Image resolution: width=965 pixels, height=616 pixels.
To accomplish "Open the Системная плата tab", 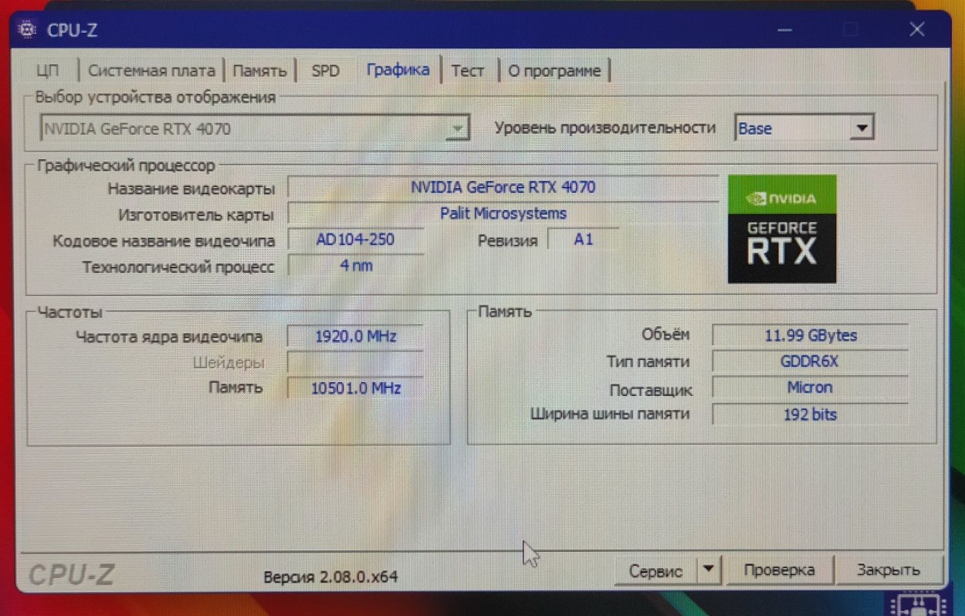I will 151,71.
